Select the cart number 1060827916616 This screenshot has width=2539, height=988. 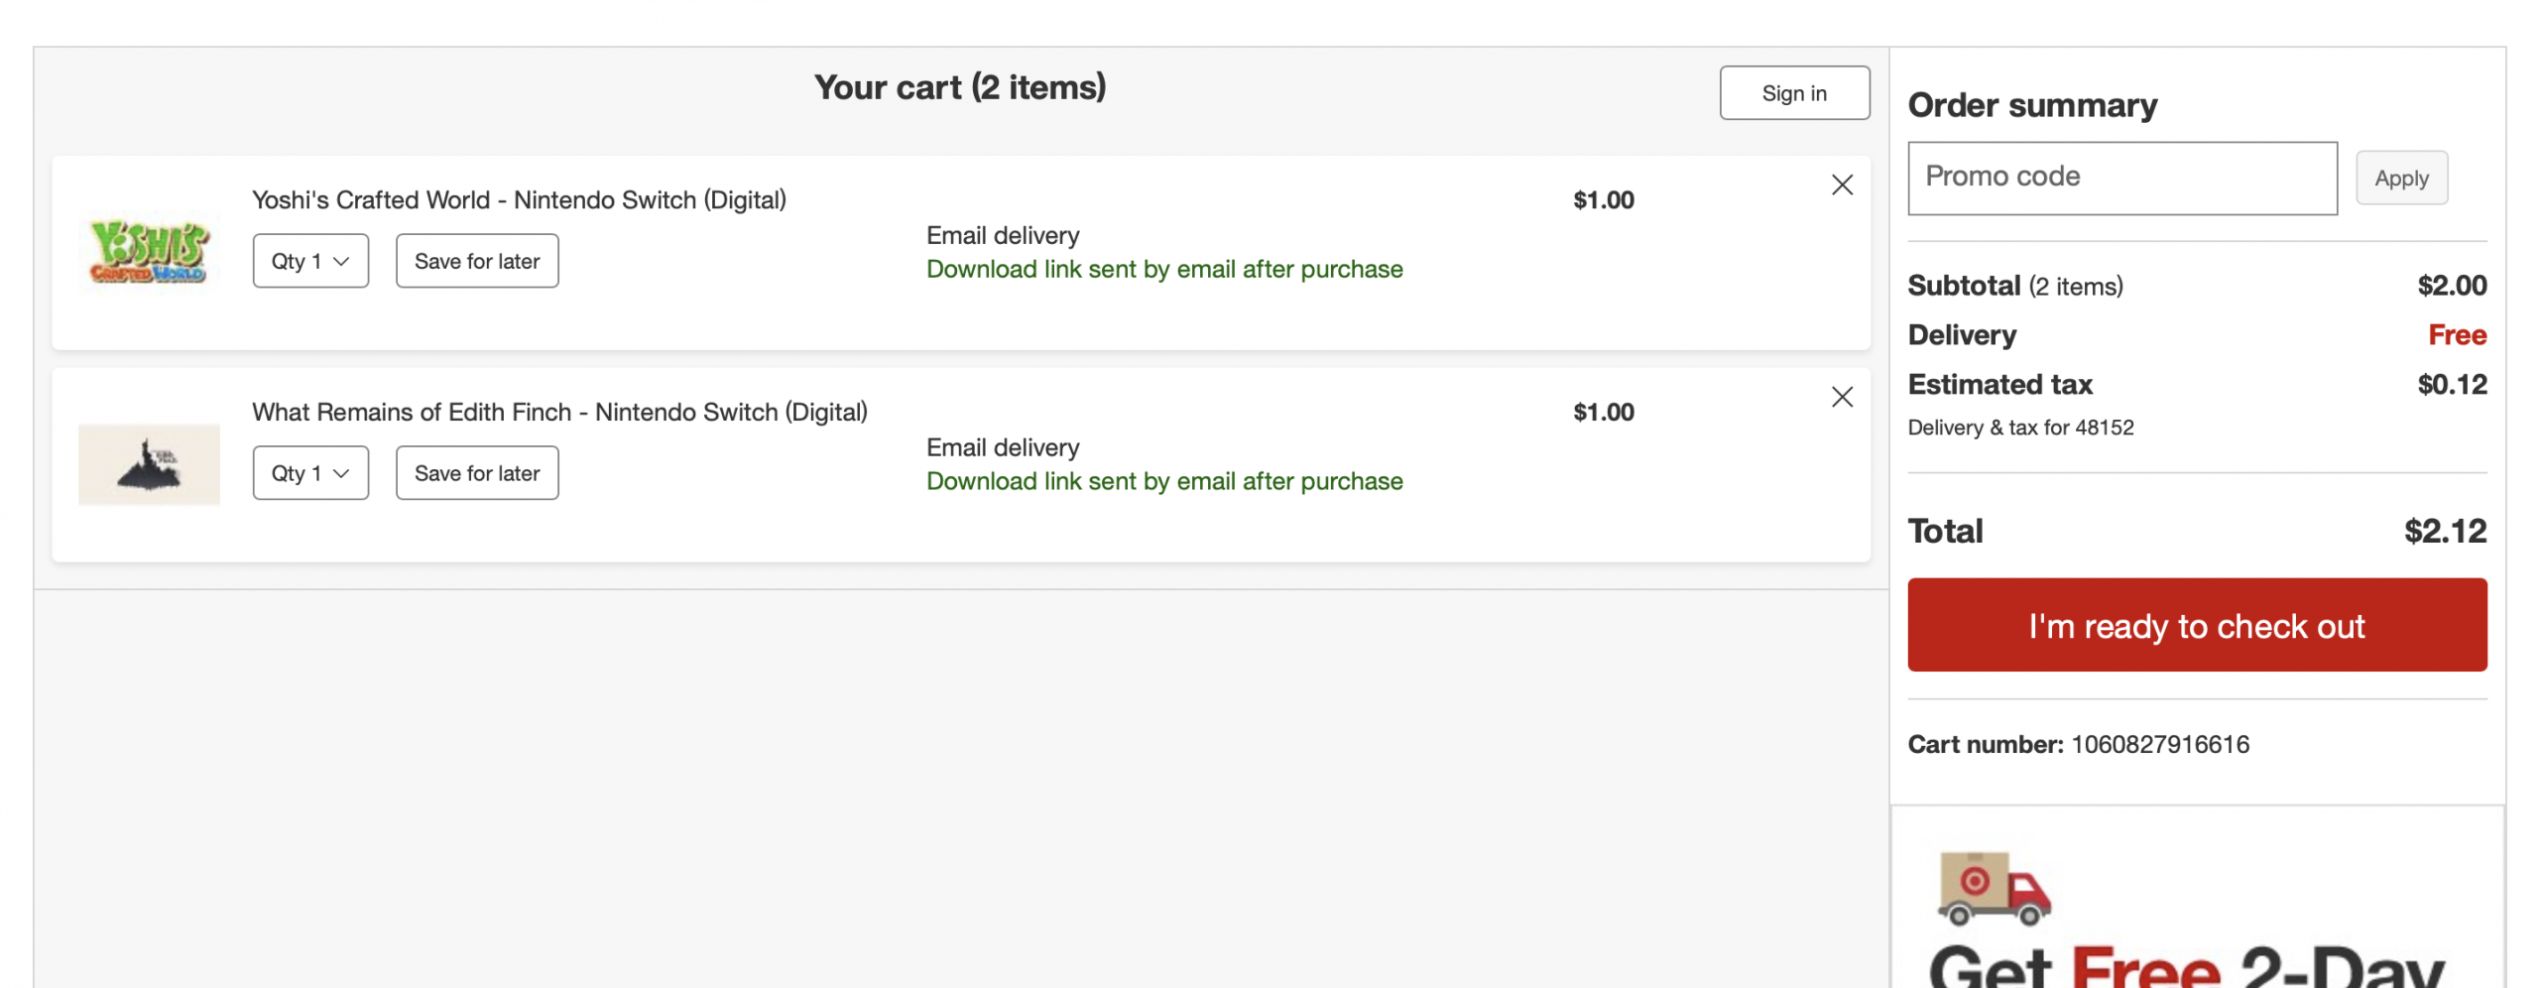point(2159,744)
